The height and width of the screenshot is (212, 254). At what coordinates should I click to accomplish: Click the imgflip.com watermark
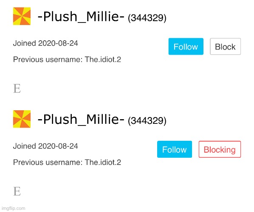pos(14,208)
